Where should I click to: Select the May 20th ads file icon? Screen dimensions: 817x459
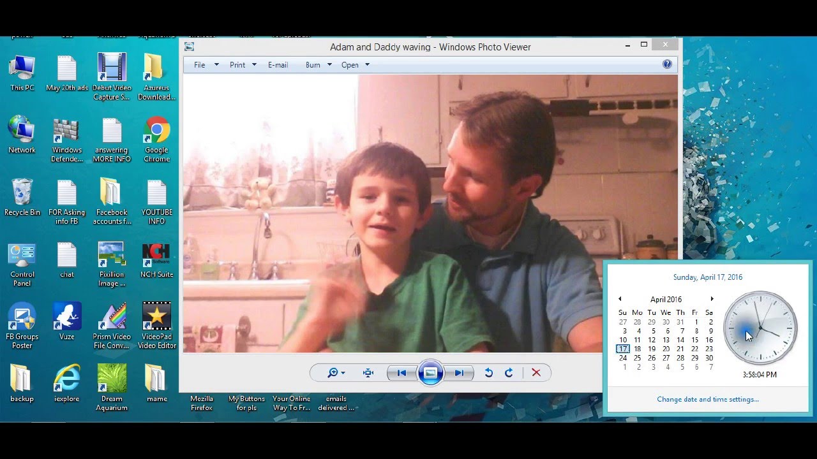tap(67, 73)
